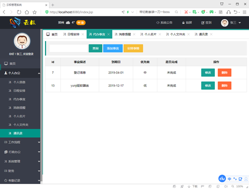This screenshot has height=189, width=249.
Task: Click the download 下载 status bar icon
Action: (192, 186)
